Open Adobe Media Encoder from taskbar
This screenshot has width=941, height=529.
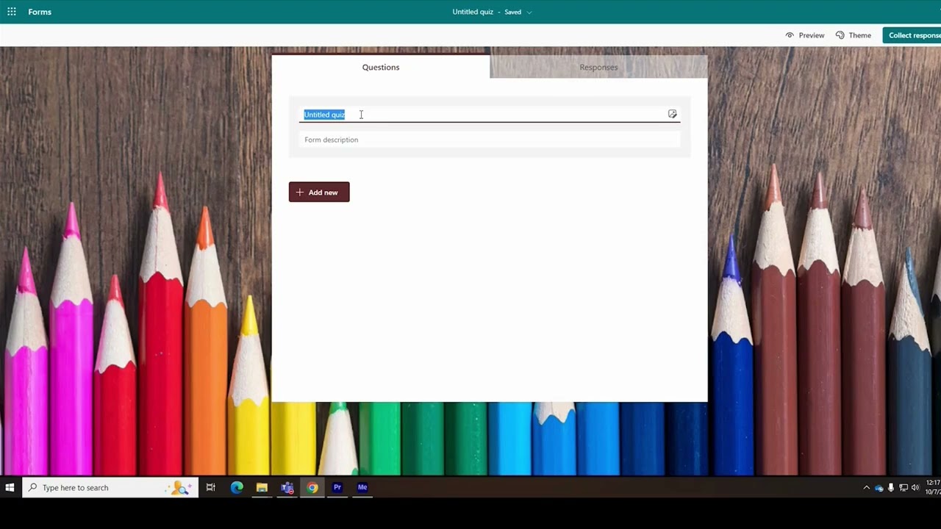362,487
